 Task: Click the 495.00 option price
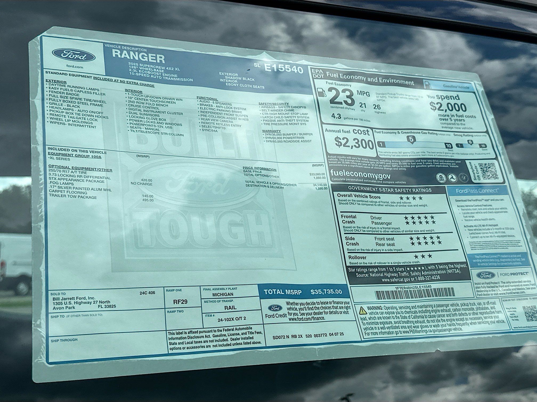point(148,200)
